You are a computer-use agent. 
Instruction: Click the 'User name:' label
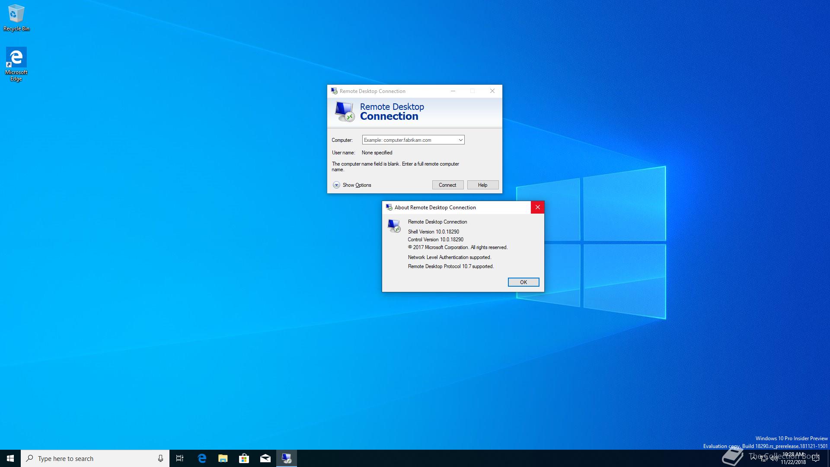343,153
